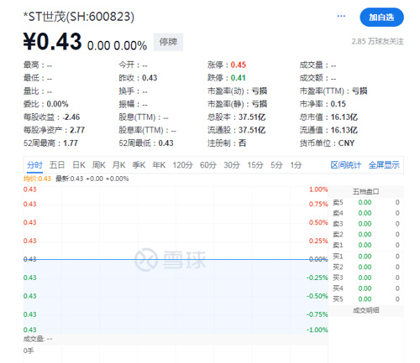Show the 120分 chart
This screenshot has width=420, height=363.
(183, 165)
